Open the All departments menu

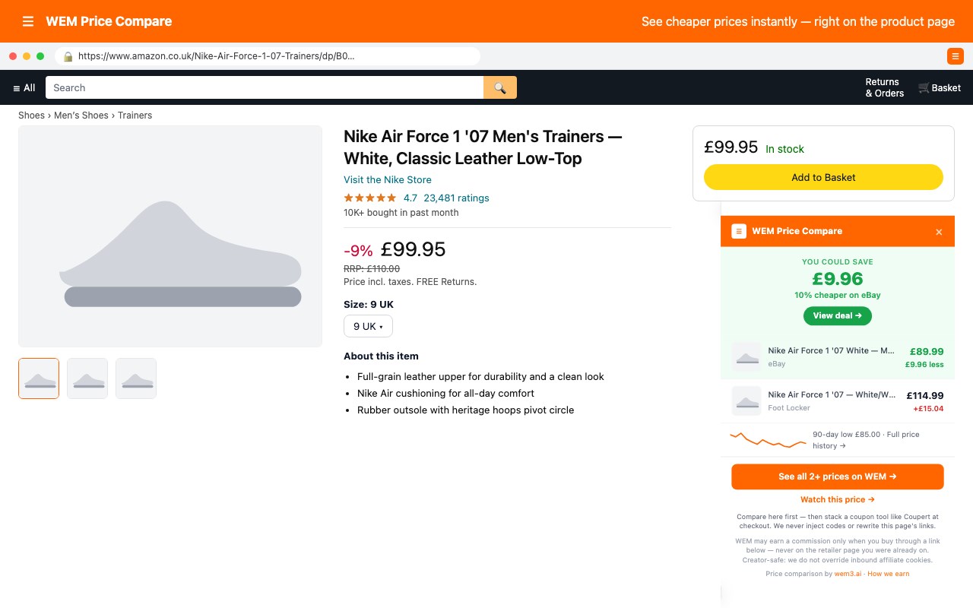pos(24,88)
